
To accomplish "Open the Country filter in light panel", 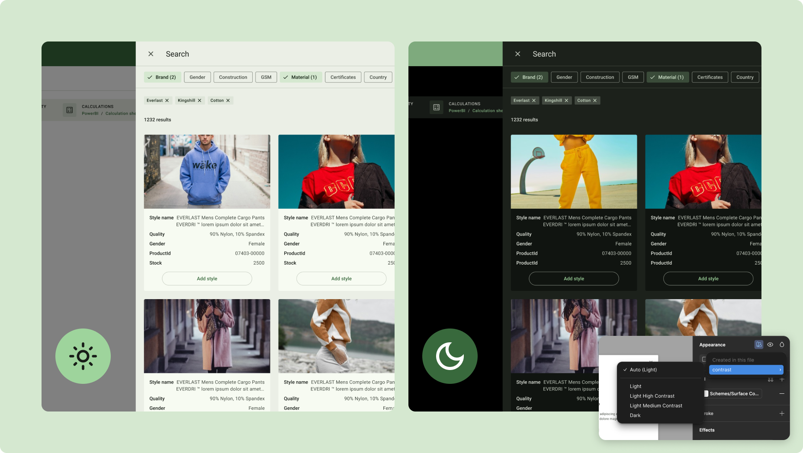I will [x=378, y=77].
